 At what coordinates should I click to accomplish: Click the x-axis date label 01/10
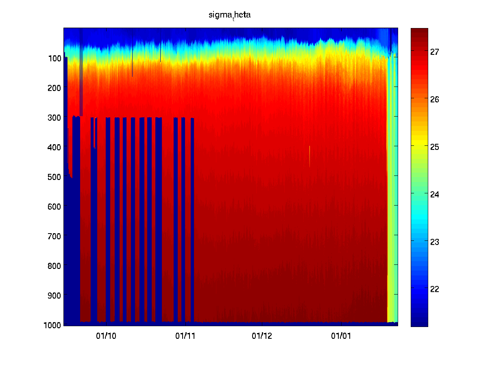point(106,336)
